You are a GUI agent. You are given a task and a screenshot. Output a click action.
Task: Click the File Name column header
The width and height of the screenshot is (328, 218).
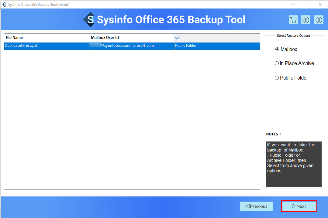47,38
